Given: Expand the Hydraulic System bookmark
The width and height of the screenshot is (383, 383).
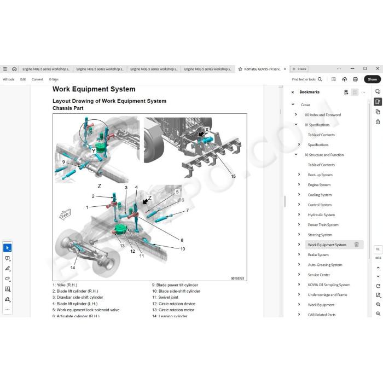Looking at the screenshot, I should [x=299, y=214].
